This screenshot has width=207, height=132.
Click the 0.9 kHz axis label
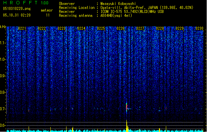pos(3,76)
